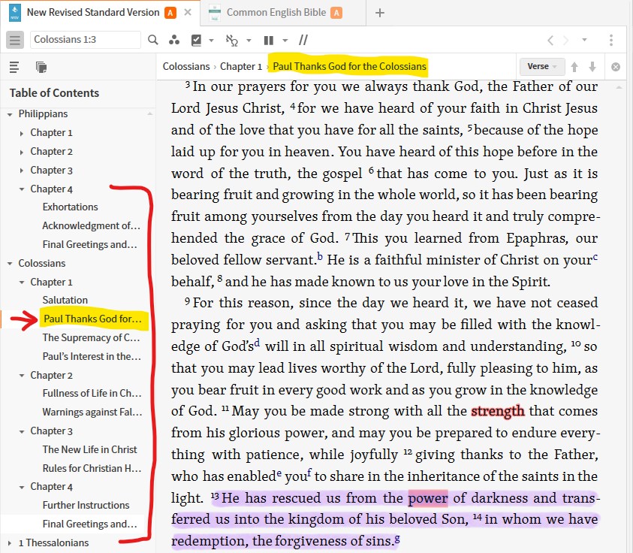633x553 pixels.
Task: Toggle the checkbox icon in the toolbar
Action: 197,41
